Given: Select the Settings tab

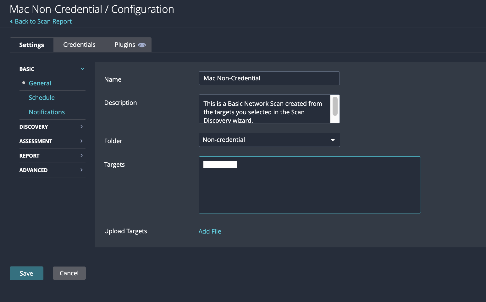Looking at the screenshot, I should [31, 45].
